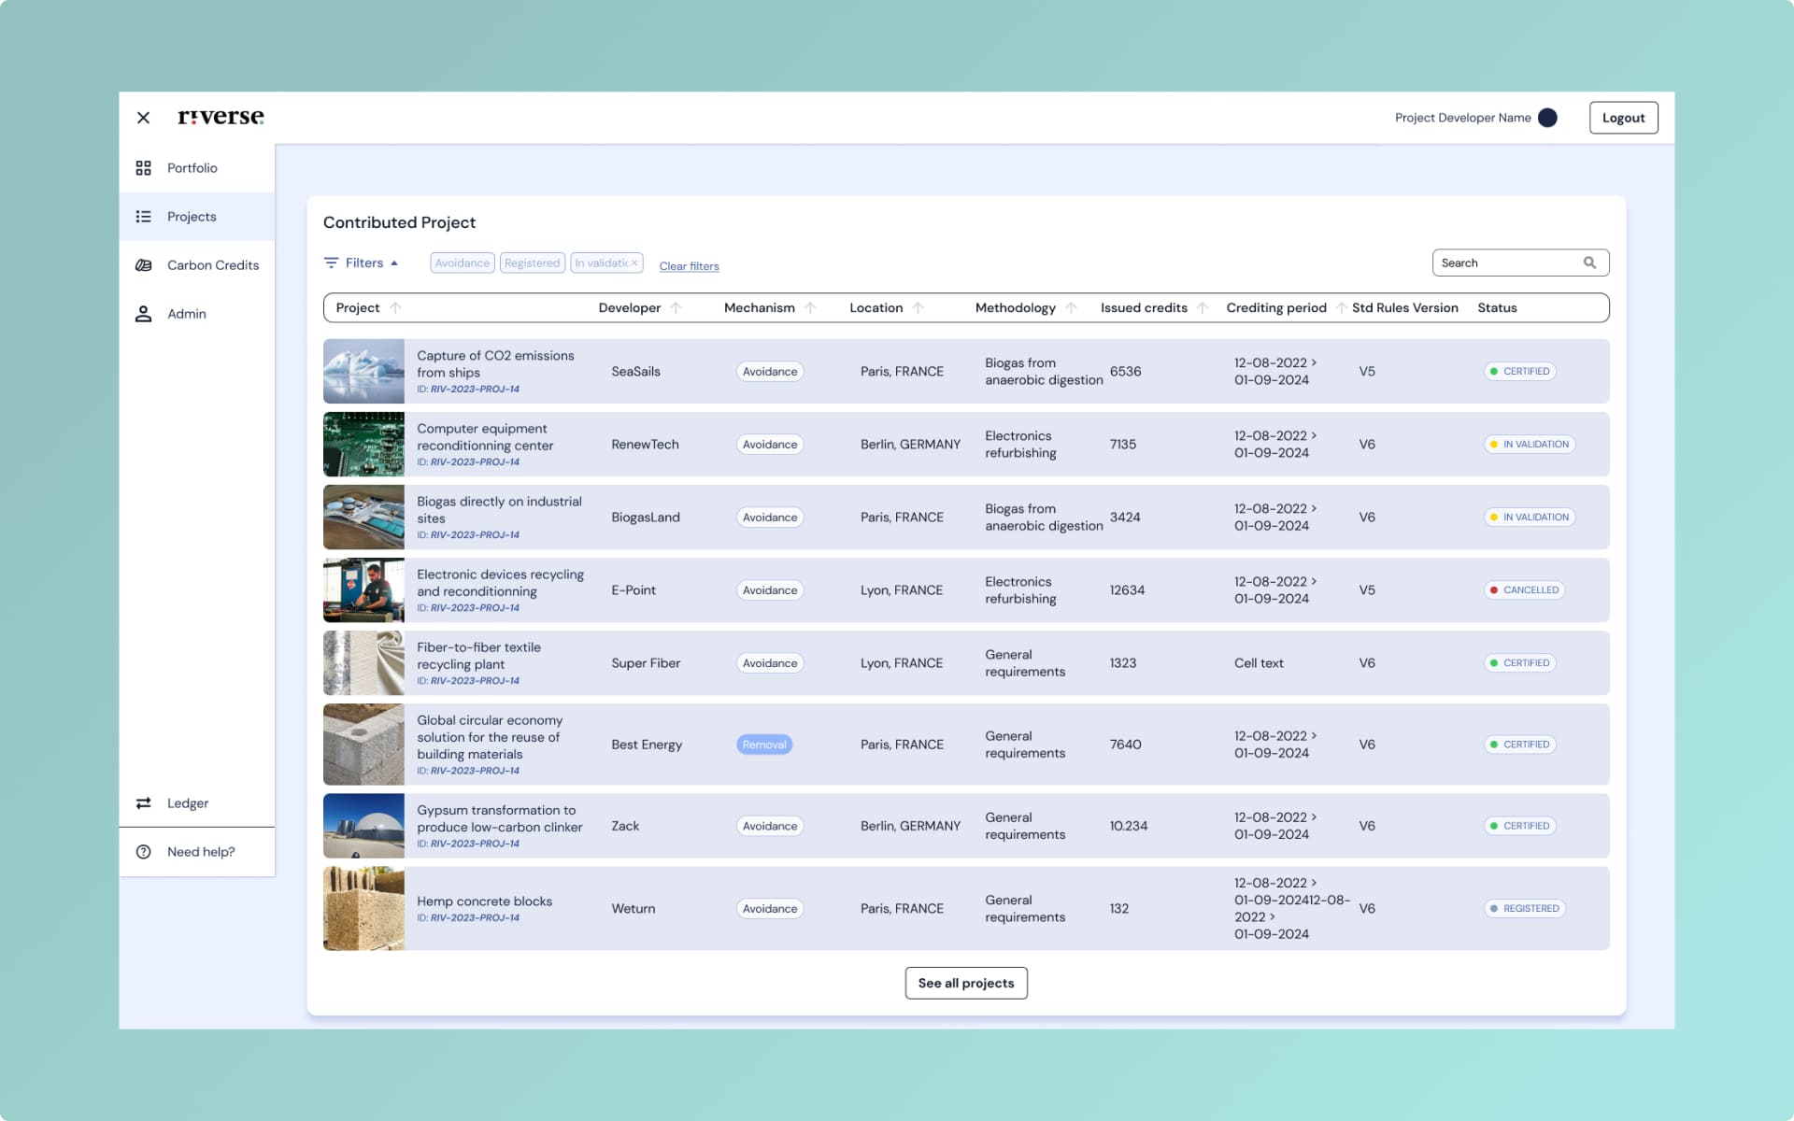Click the search magnifier icon
The height and width of the screenshot is (1121, 1794).
1589,263
